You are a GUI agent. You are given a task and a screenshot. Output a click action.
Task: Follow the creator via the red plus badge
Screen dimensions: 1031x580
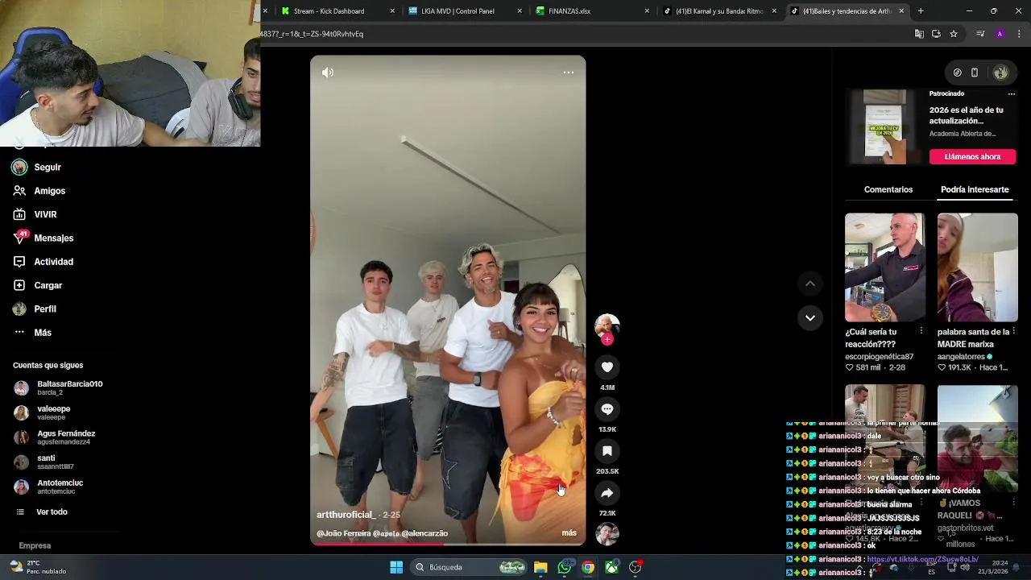[x=607, y=340]
